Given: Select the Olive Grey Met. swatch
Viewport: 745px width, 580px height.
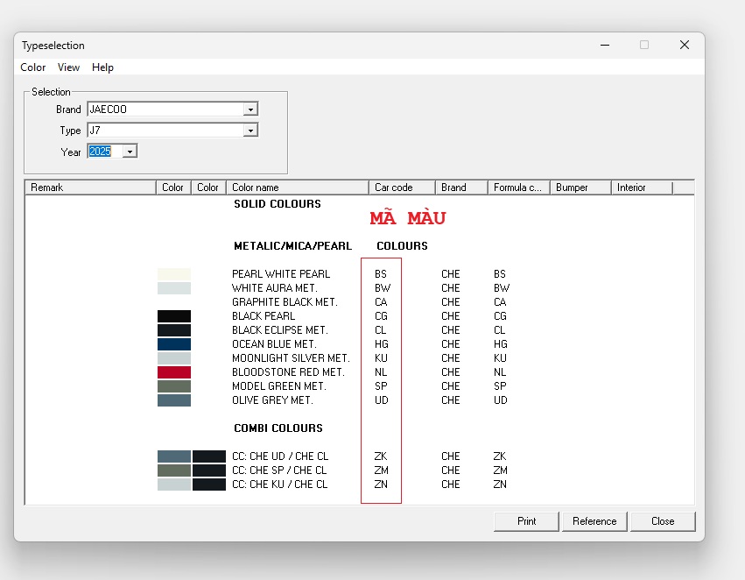Looking at the screenshot, I should click(174, 400).
